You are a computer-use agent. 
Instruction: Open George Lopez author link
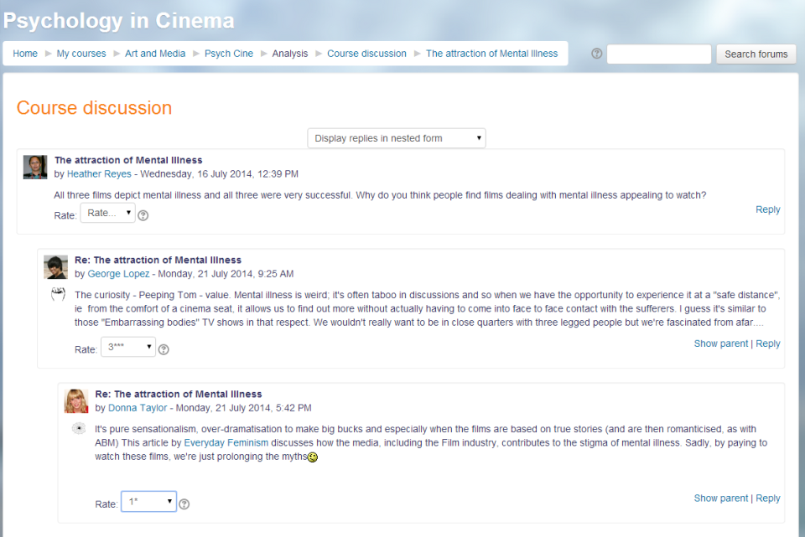[x=118, y=274]
